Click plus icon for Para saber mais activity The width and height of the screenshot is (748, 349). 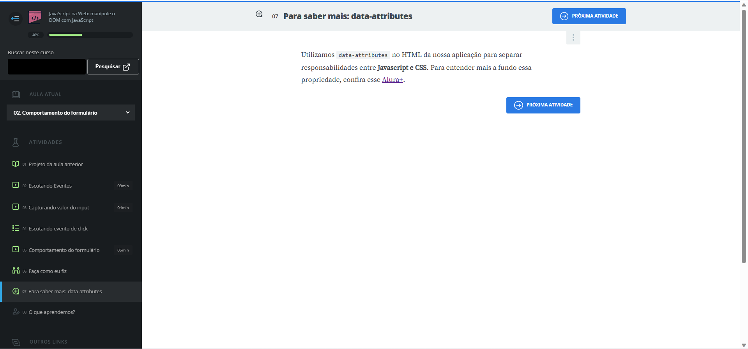16,291
